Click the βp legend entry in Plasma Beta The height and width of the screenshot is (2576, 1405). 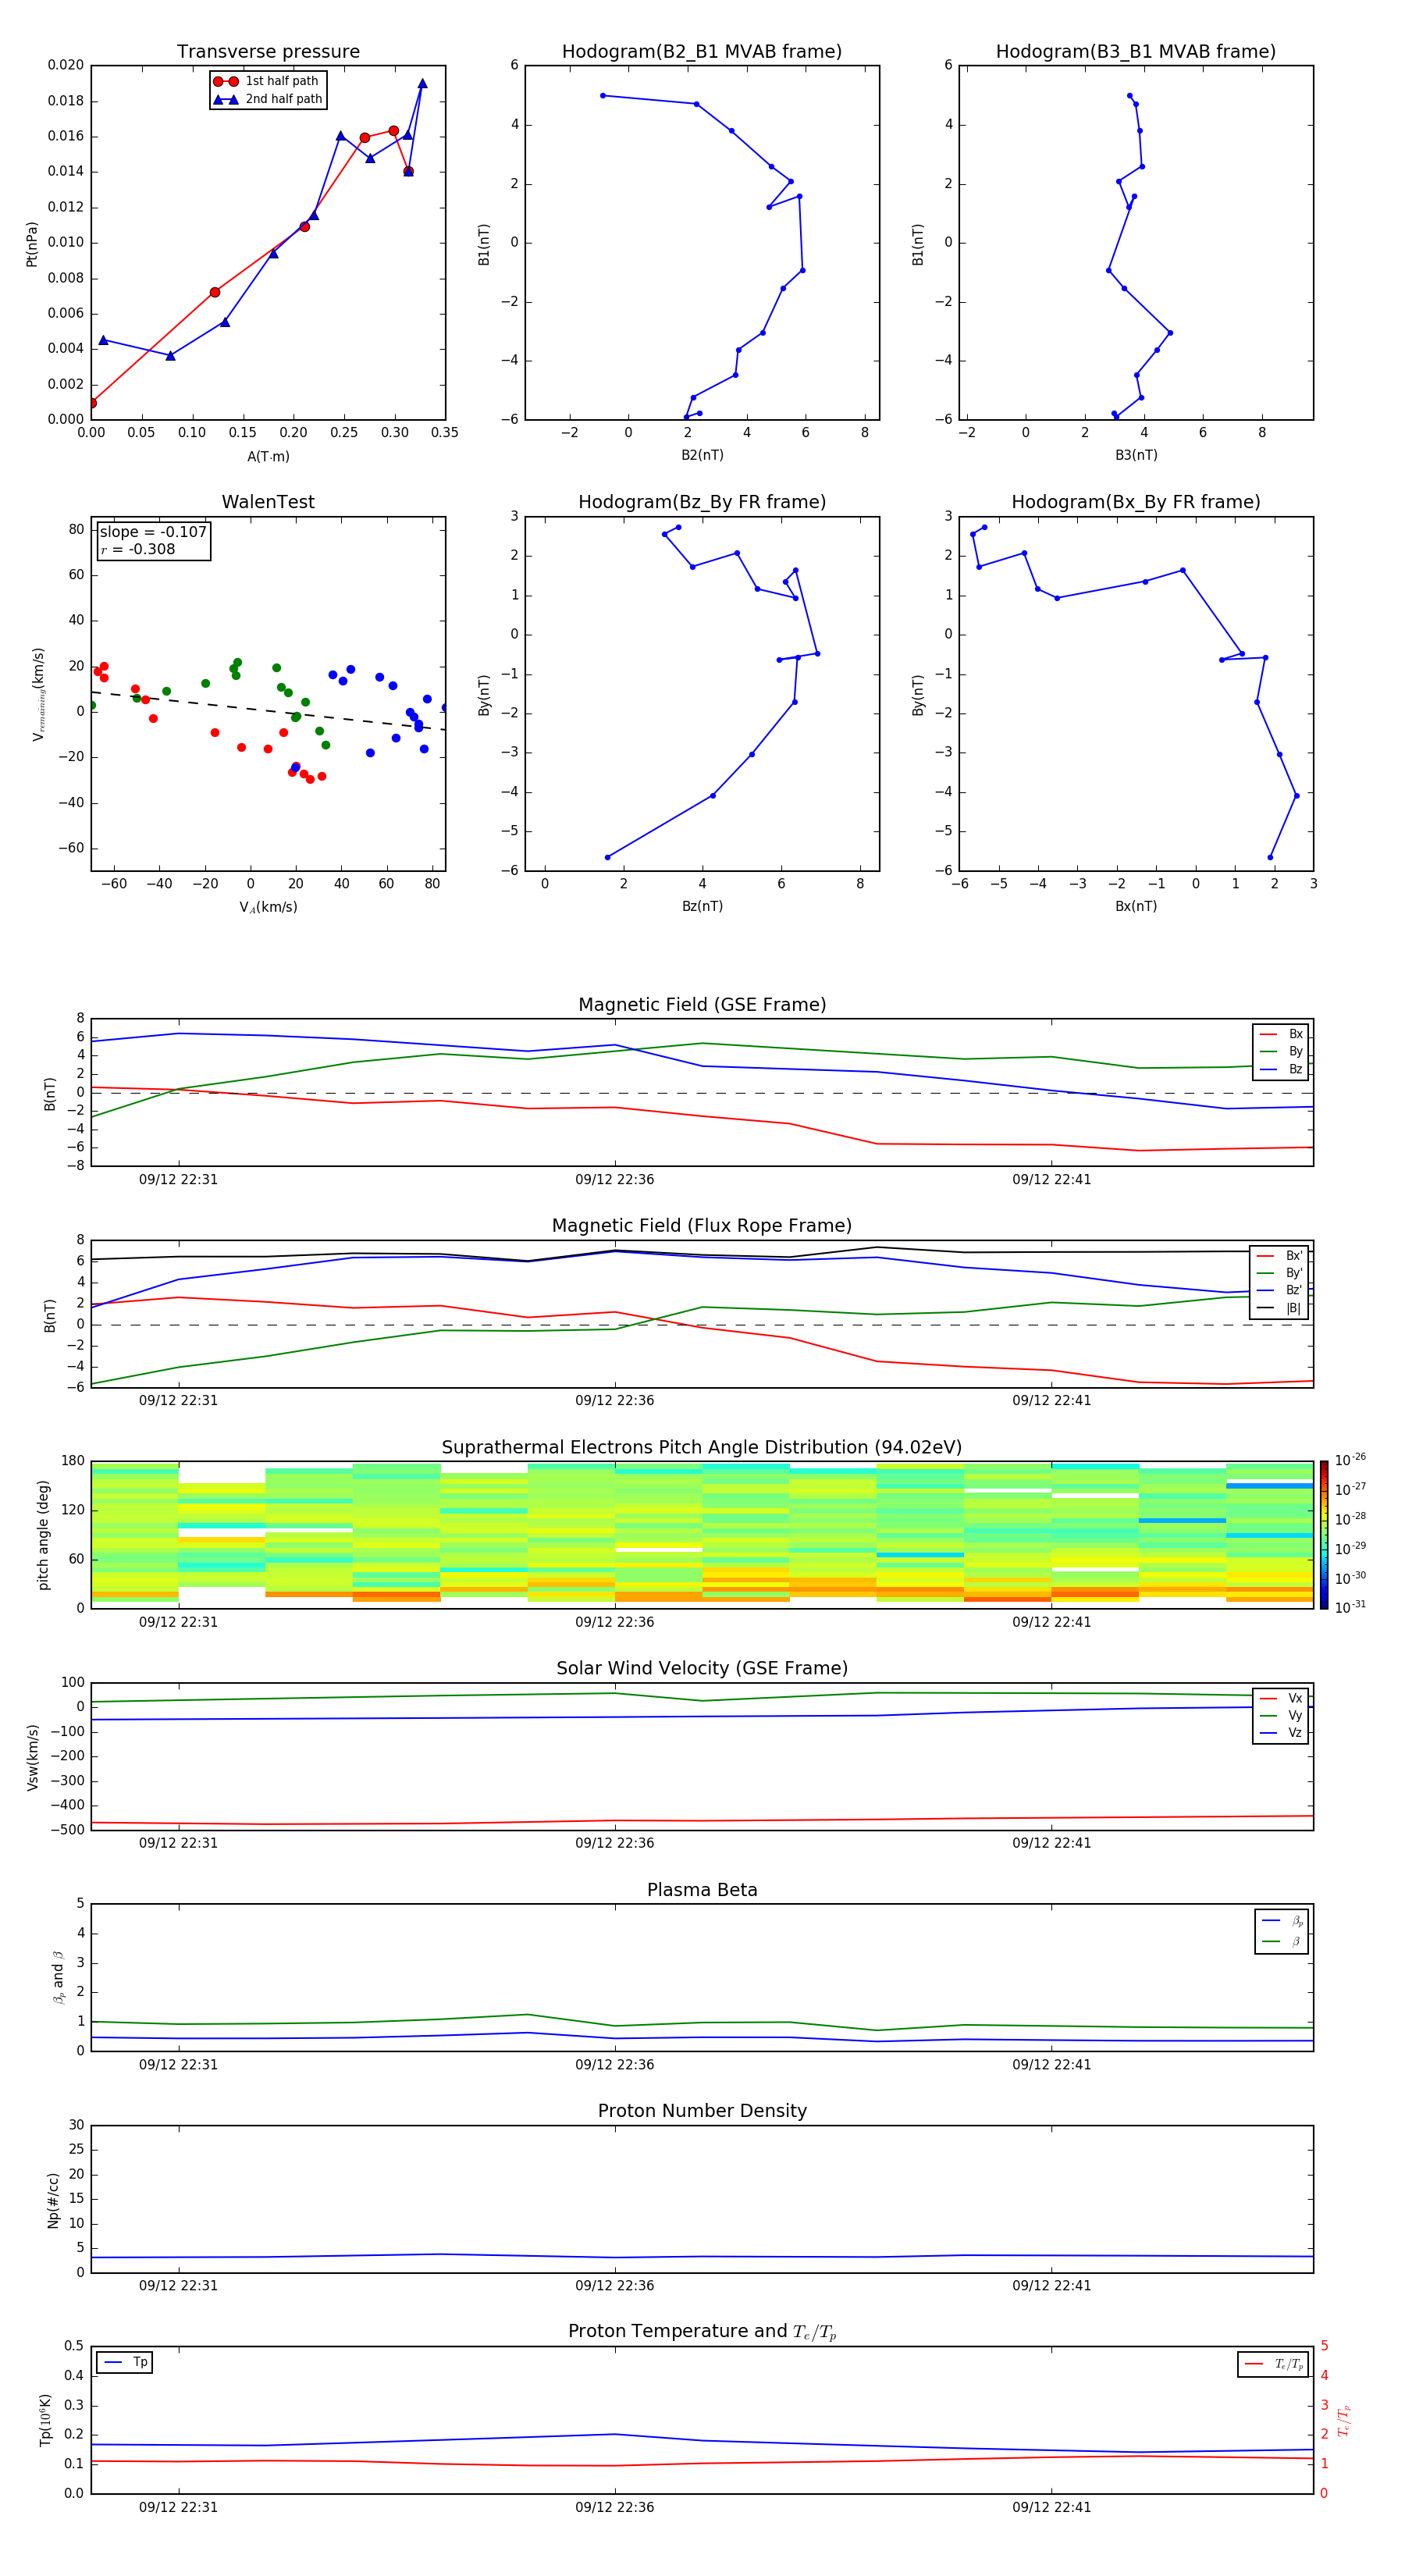pyautogui.click(x=1282, y=1921)
